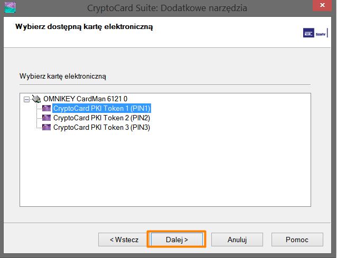Click the KIR Szafir logo
Image resolution: width=337 pixels, height=258 pixels.
[315, 33]
